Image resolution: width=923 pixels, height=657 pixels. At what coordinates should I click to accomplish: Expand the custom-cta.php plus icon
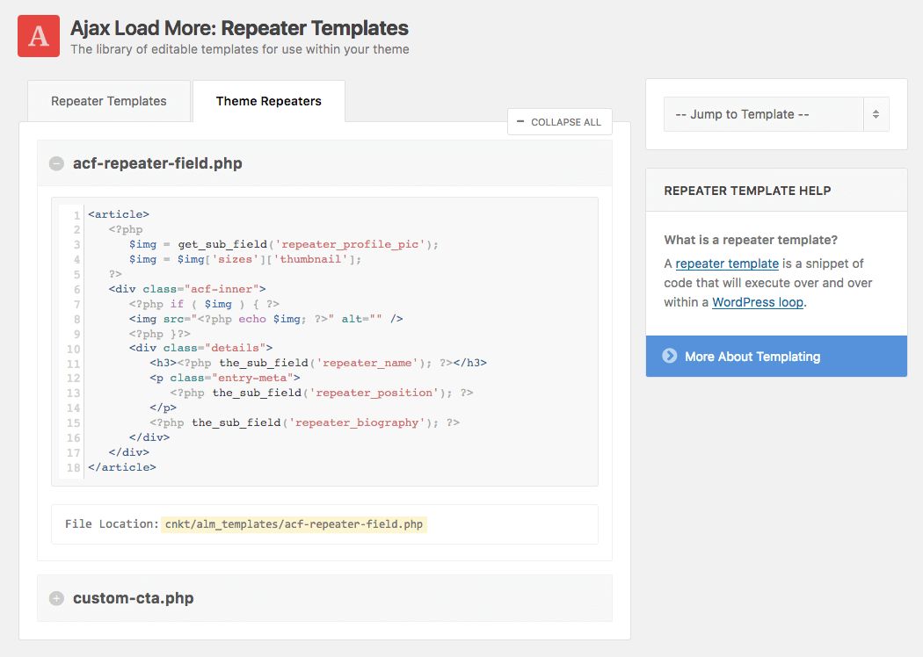point(56,598)
